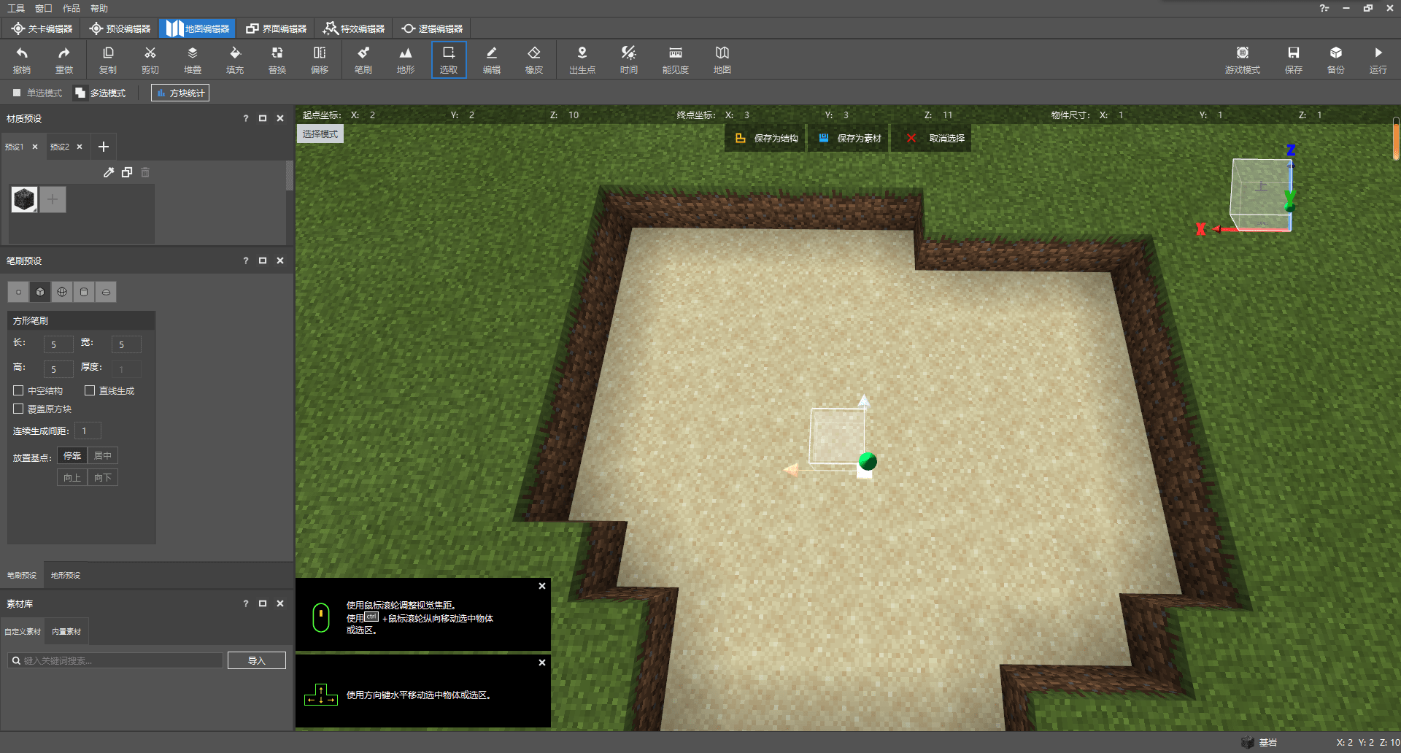Set placement base to 停靠
The image size is (1401, 753).
click(72, 455)
